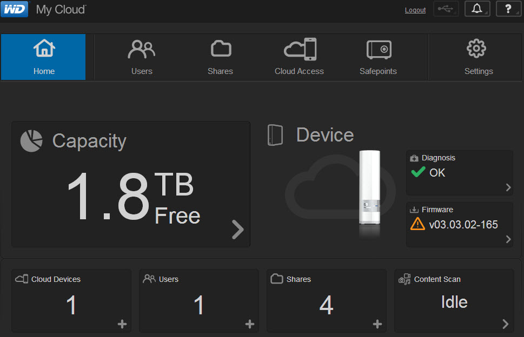Open the USB devices icon
The height and width of the screenshot is (337, 524).
pos(446,9)
